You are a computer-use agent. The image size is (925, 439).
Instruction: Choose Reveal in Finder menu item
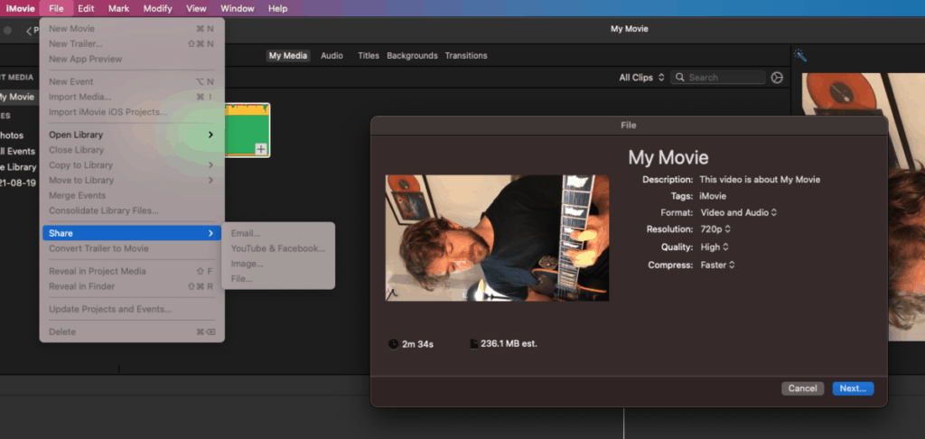click(x=132, y=286)
